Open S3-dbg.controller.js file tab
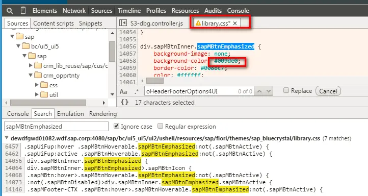 tap(156, 23)
